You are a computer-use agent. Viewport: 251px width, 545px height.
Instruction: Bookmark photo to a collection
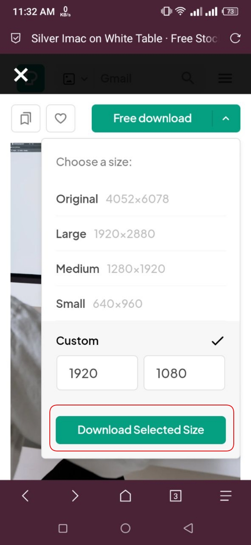click(26, 118)
